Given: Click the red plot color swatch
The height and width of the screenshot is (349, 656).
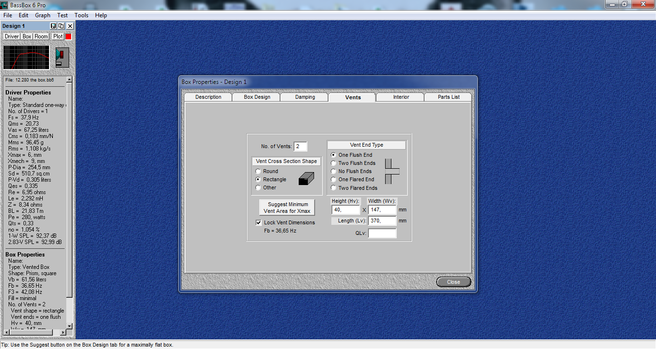Looking at the screenshot, I should pos(69,36).
